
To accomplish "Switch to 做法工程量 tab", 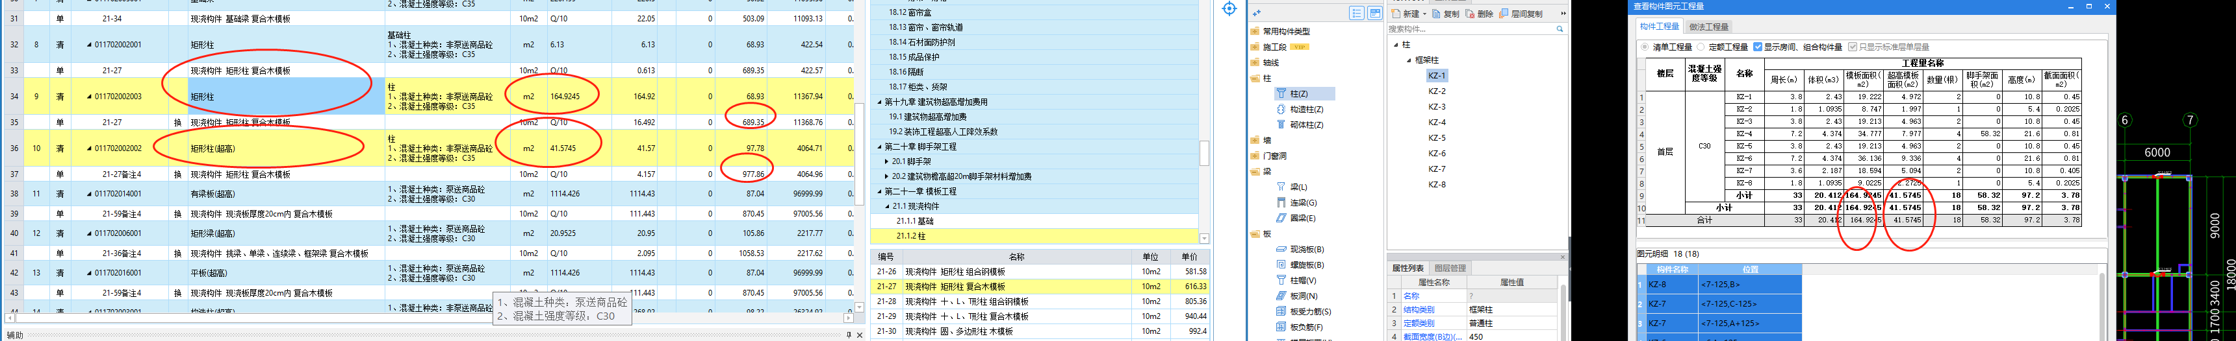I will 1708,27.
